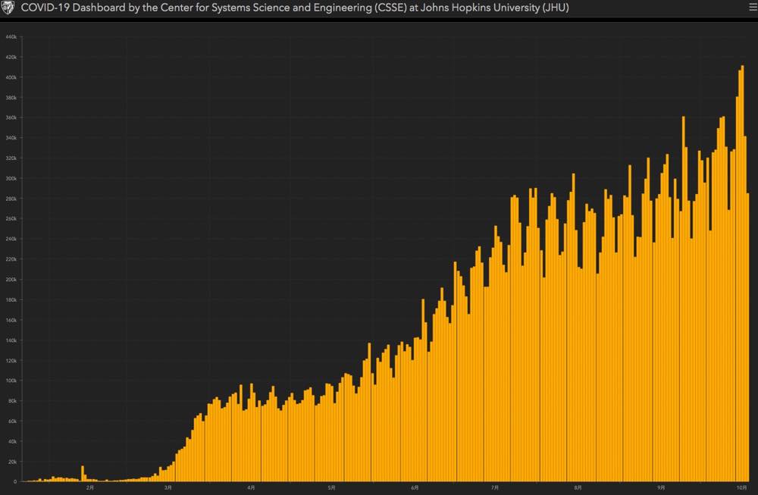Click the 360k y-axis label
This screenshot has width=758, height=495.
[11, 117]
